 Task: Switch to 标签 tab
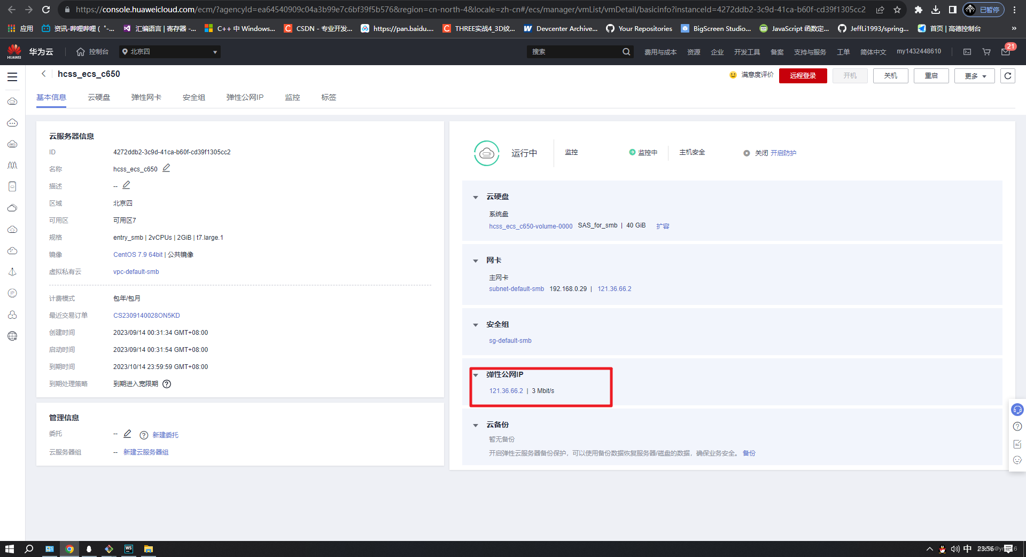(329, 97)
